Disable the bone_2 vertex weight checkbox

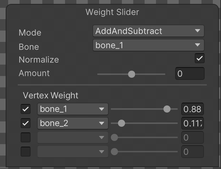click(26, 124)
